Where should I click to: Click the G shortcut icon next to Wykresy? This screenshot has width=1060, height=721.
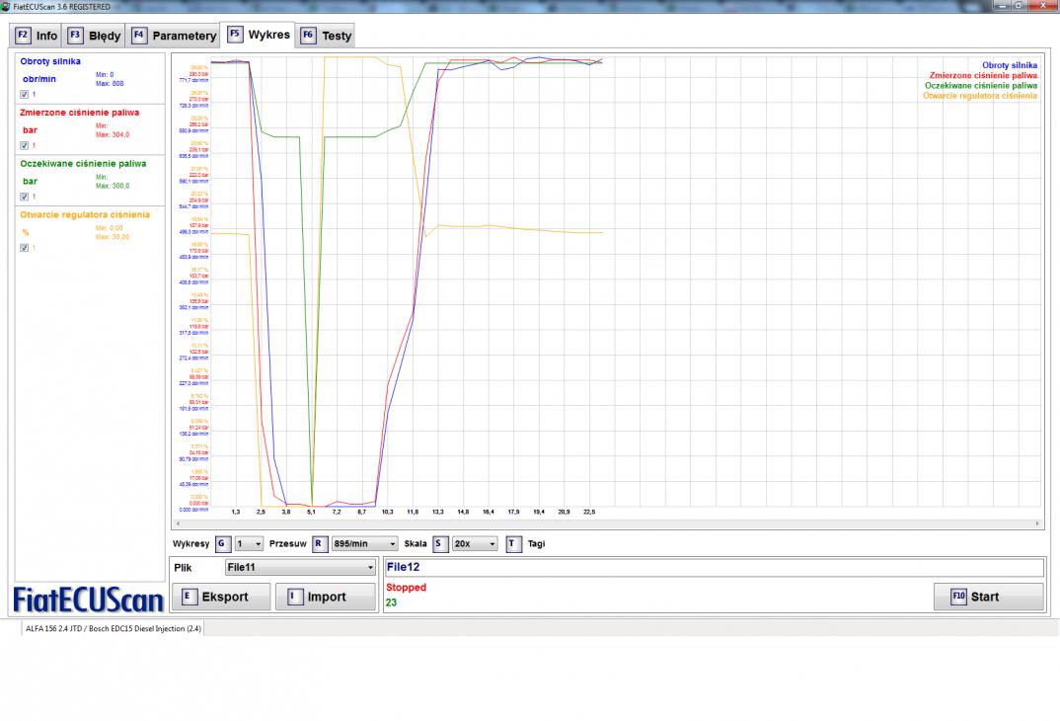coord(222,543)
